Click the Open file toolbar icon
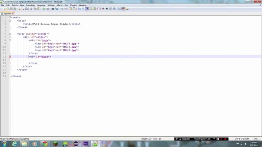The width and height of the screenshot is (262, 147). (x=7, y=9)
